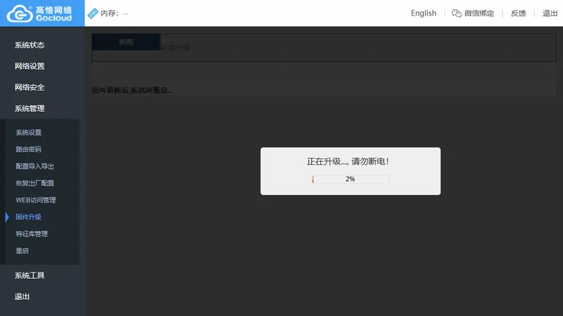Click the blue arrow marker beside 固件升级

pos(7,217)
